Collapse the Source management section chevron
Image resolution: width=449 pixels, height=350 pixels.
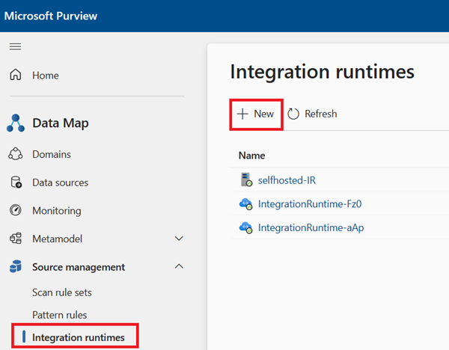tap(179, 267)
